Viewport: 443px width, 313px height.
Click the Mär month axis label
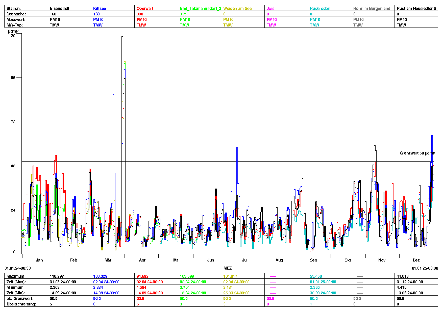coord(108,260)
